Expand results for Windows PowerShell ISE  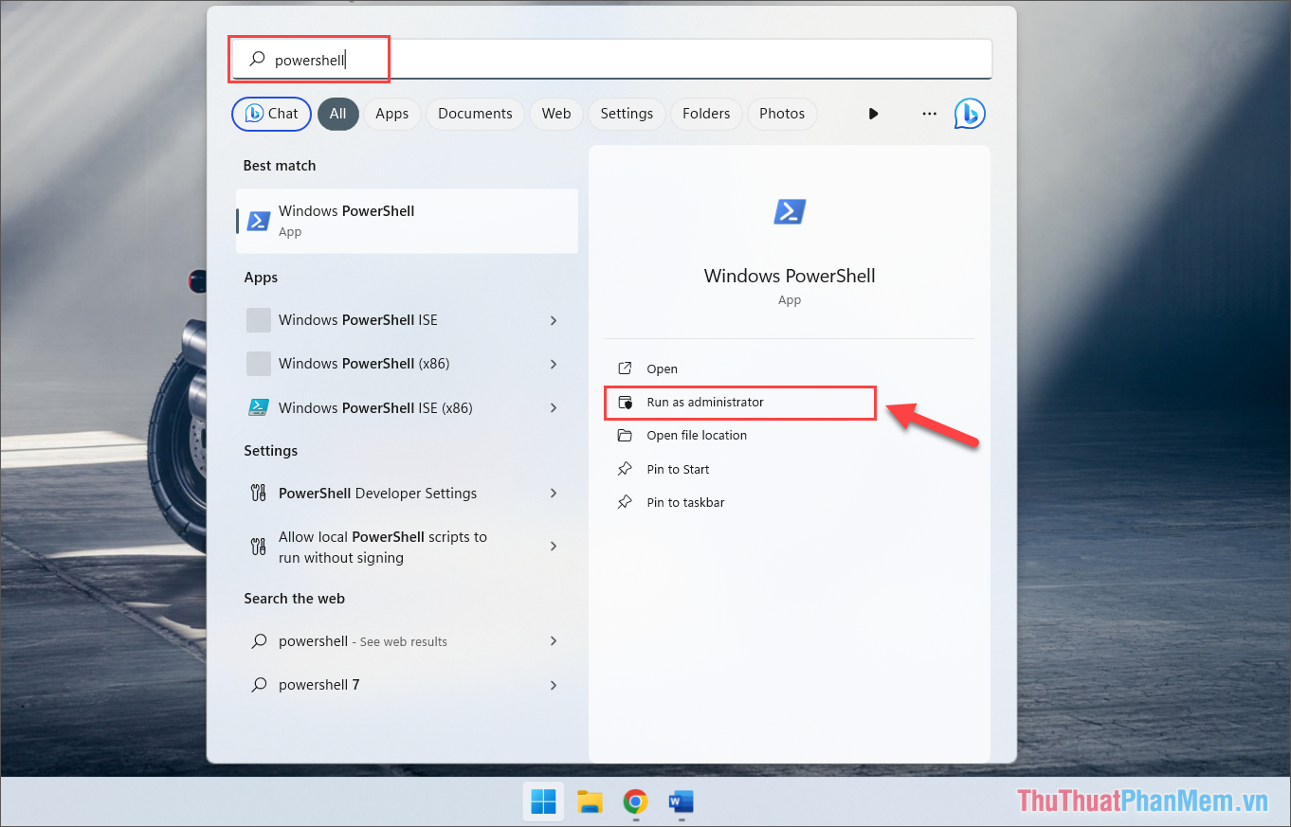pos(553,320)
